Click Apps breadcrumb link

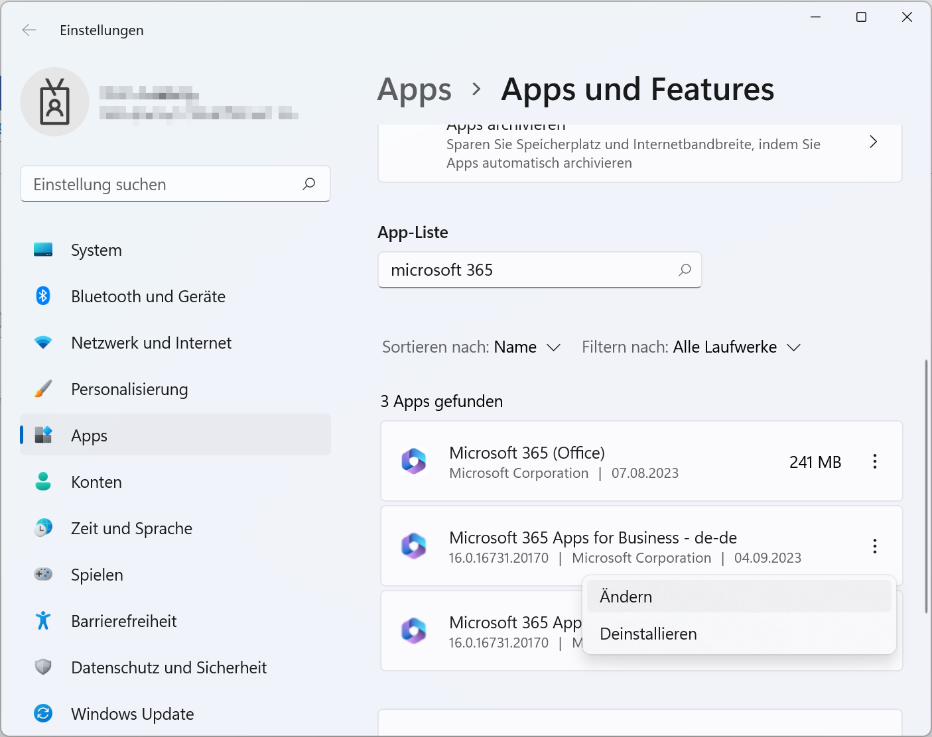[415, 89]
